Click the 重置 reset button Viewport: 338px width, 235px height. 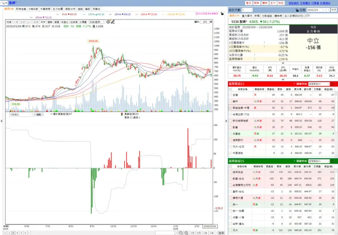click(x=221, y=233)
